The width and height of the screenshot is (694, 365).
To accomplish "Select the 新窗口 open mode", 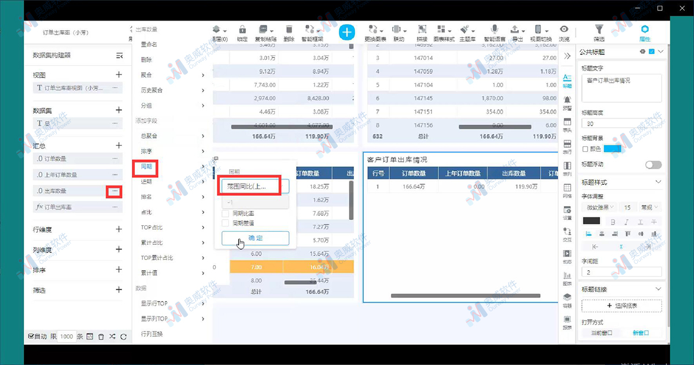I will click(x=640, y=333).
